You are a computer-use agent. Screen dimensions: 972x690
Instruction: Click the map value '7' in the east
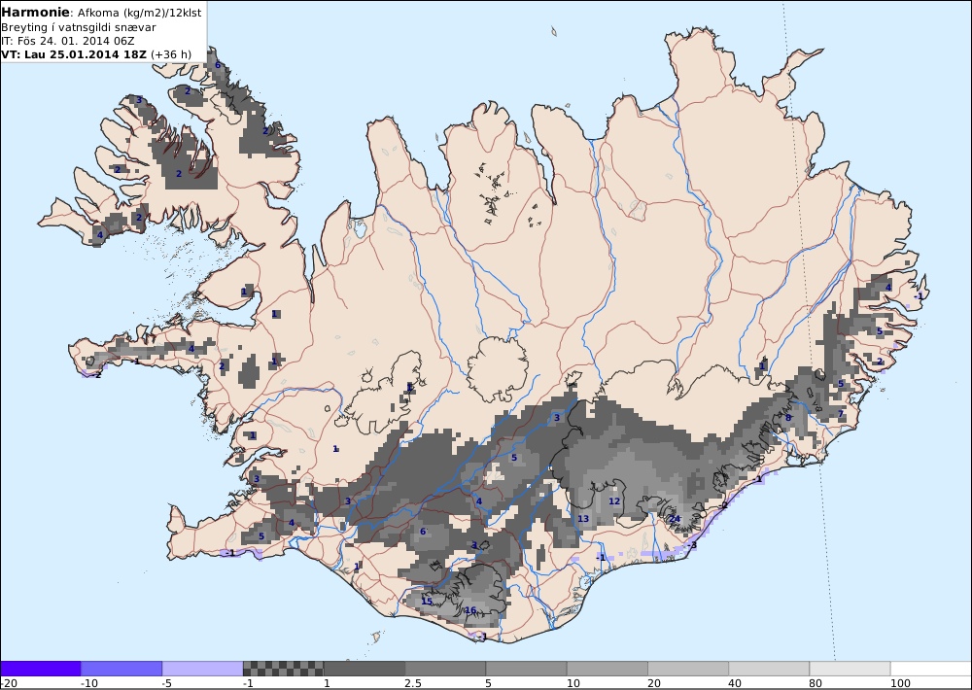841,413
